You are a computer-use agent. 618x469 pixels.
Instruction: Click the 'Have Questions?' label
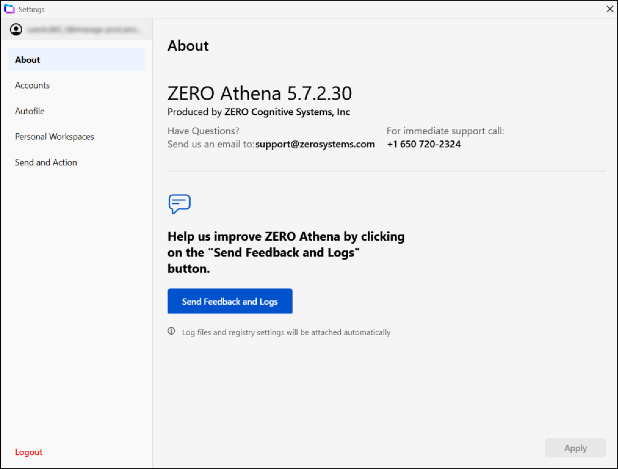pyautogui.click(x=203, y=131)
